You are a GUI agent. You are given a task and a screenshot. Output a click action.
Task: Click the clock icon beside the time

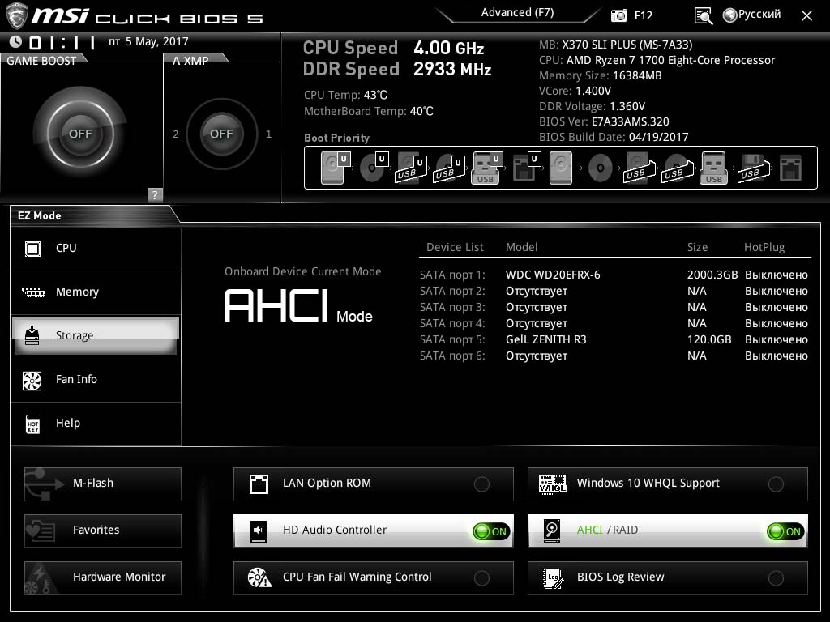[x=15, y=42]
